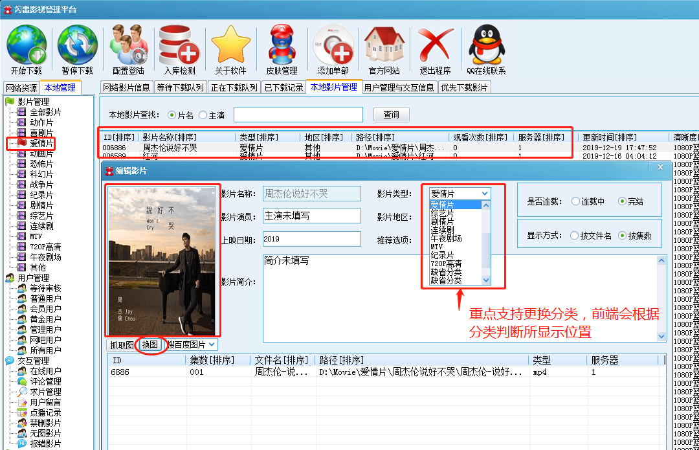Click the local movie search text box

pos(298,115)
